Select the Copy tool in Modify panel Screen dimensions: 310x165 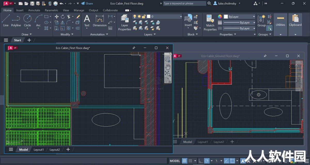click(x=57, y=22)
